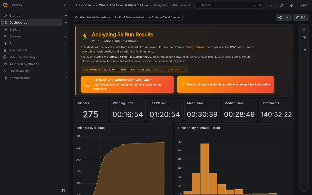312x195 pixels.
Task: Click the Testing & synthetics icon
Action: [x=5, y=64]
